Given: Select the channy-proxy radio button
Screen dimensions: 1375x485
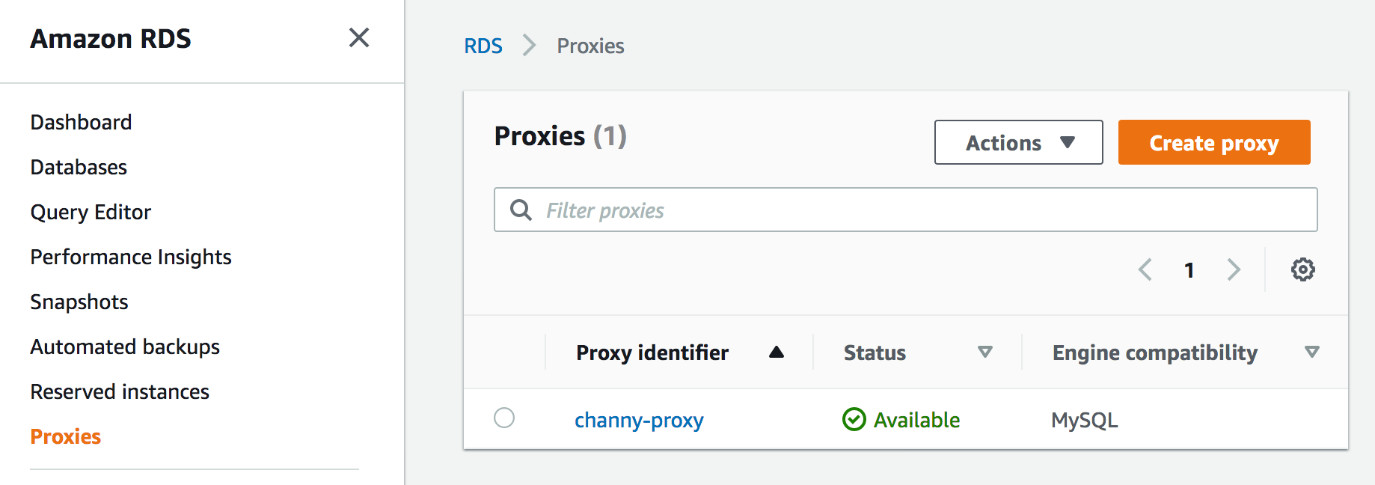Looking at the screenshot, I should pos(504,418).
